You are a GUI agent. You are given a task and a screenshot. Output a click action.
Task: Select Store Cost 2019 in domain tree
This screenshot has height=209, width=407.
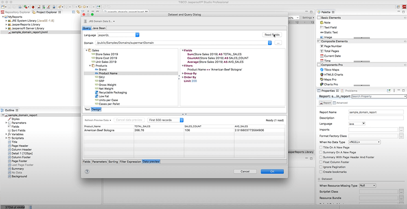[106, 58]
